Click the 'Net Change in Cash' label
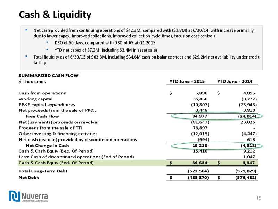 47,146
